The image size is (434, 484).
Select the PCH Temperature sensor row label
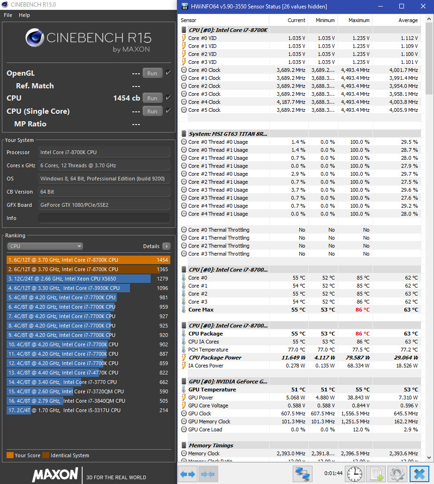point(208,350)
